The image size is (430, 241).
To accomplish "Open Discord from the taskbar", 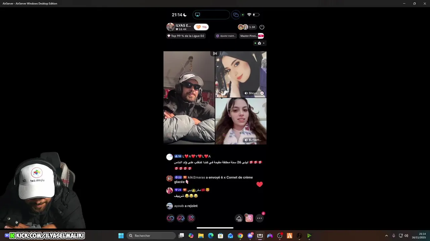I will [250, 236].
